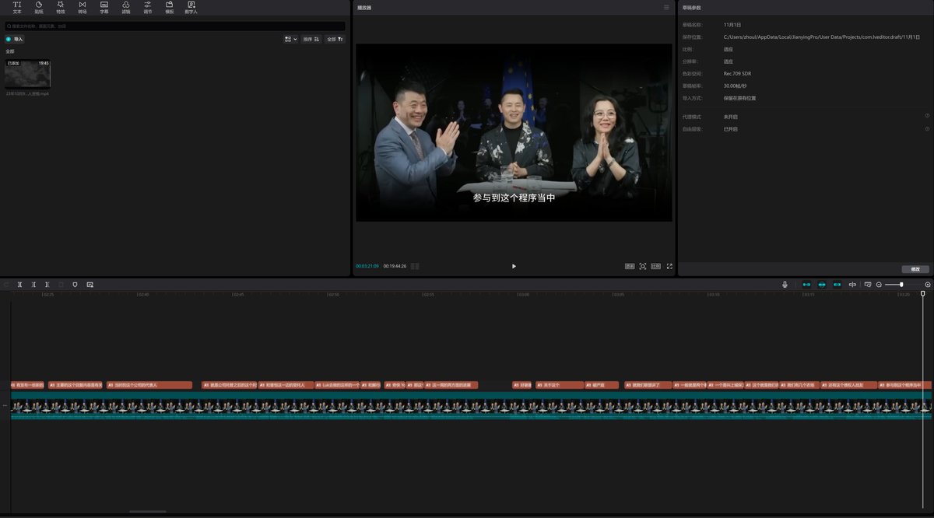
Task: Select the subtitle clip 当时的这个公司的代表人
Action: tap(149, 385)
